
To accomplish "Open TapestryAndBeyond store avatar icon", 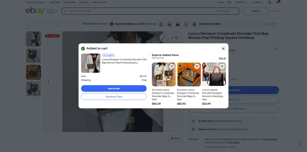I will [112, 24].
